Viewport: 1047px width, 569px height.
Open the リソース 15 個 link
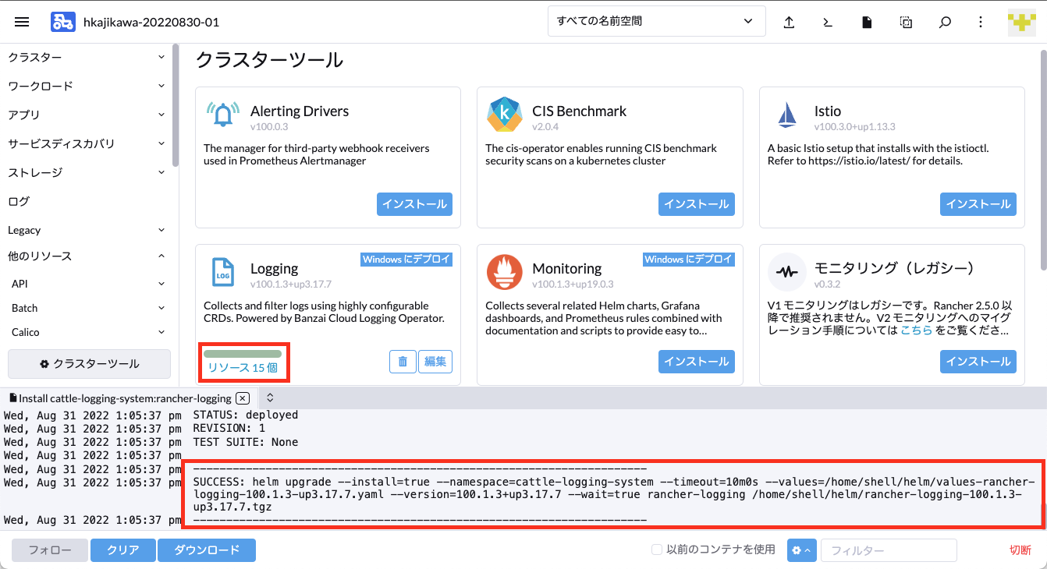coord(243,368)
